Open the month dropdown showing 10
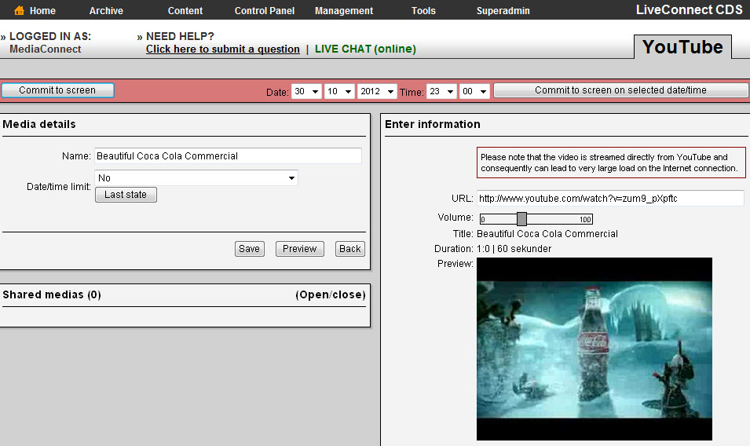The height and width of the screenshot is (446, 750). coord(339,91)
